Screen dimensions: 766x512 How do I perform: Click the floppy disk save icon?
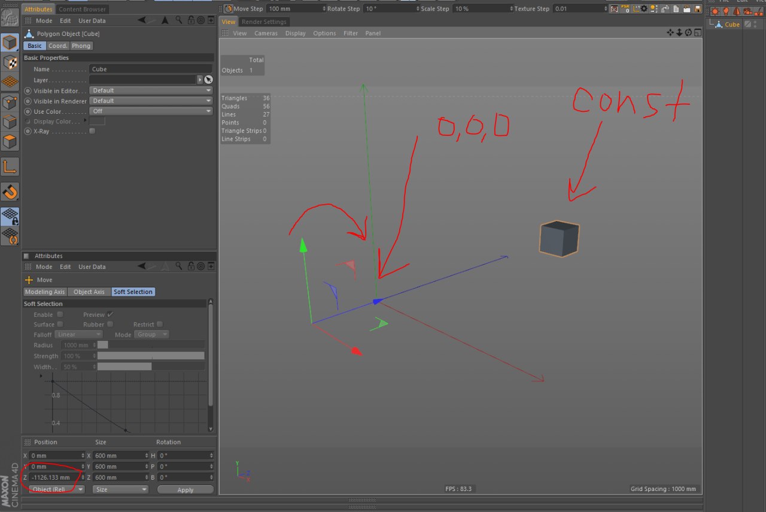click(x=698, y=9)
